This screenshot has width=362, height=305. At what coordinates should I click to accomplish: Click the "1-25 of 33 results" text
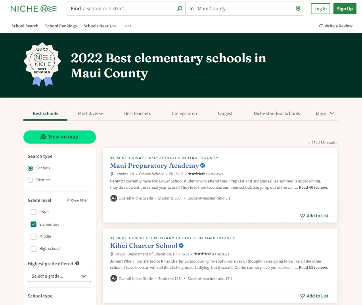(x=322, y=143)
